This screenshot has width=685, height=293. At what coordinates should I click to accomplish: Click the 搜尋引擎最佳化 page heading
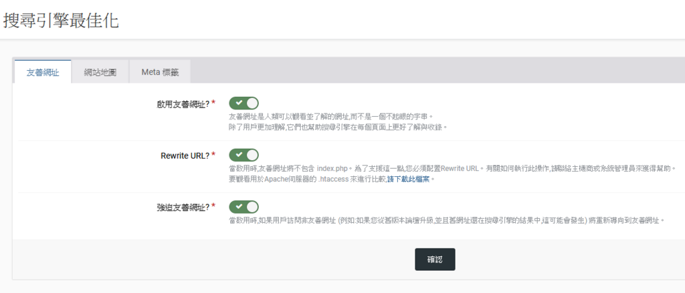click(x=61, y=20)
